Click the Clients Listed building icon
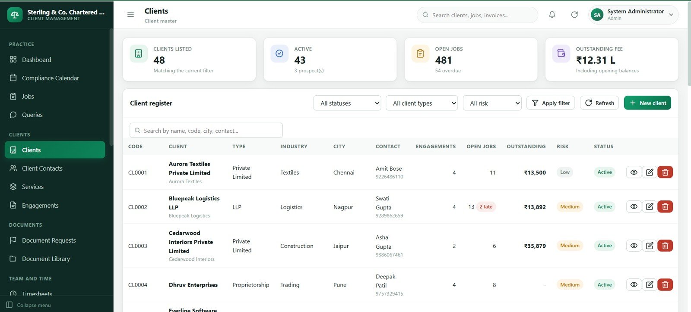Screen dimensions: 691x312 [x=139, y=54]
